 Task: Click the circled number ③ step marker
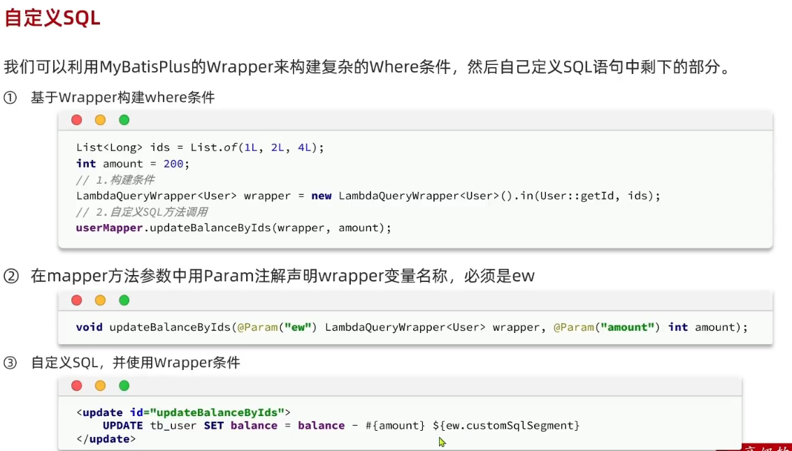(10, 363)
